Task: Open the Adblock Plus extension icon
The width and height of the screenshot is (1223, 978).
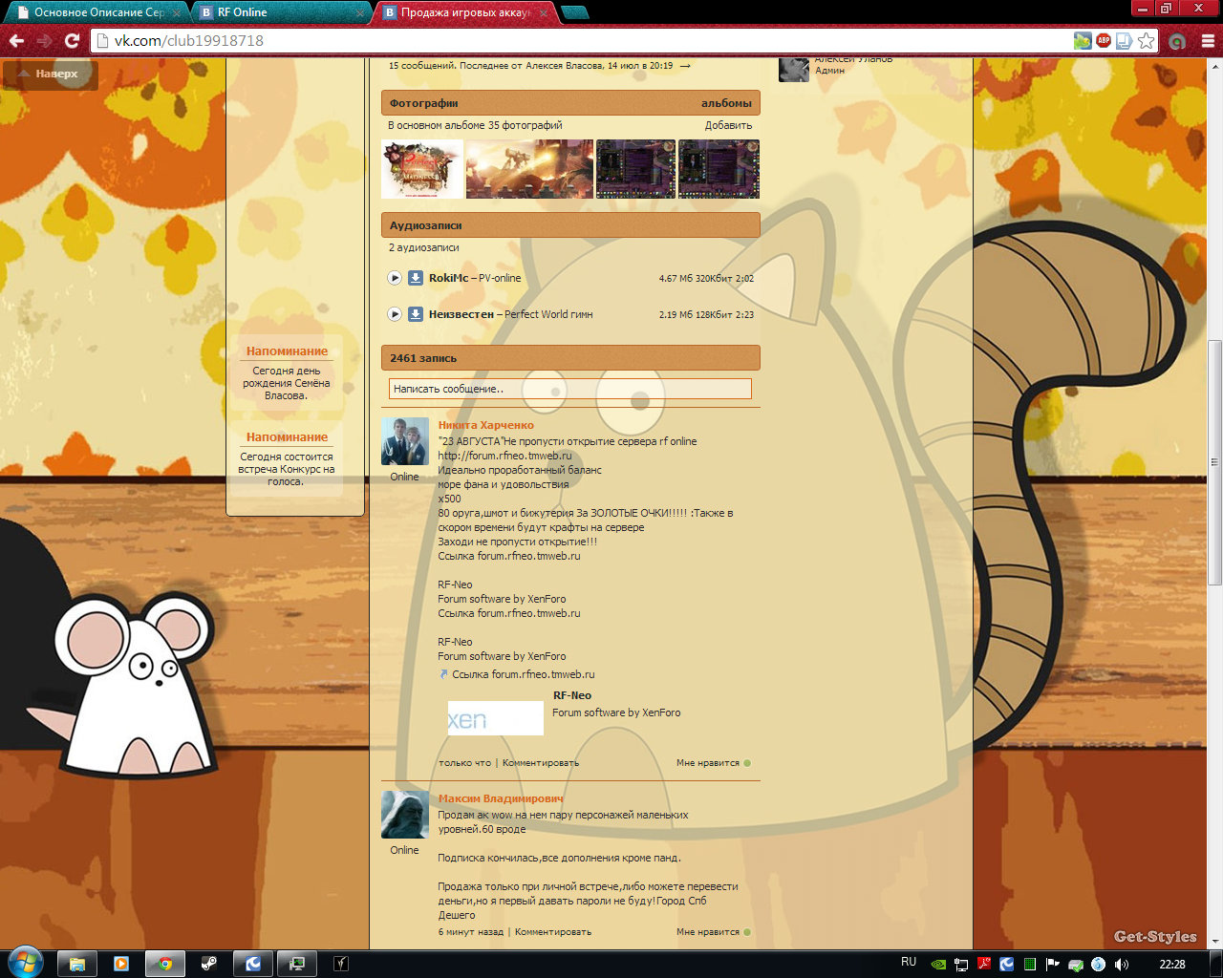Action: [x=1104, y=40]
